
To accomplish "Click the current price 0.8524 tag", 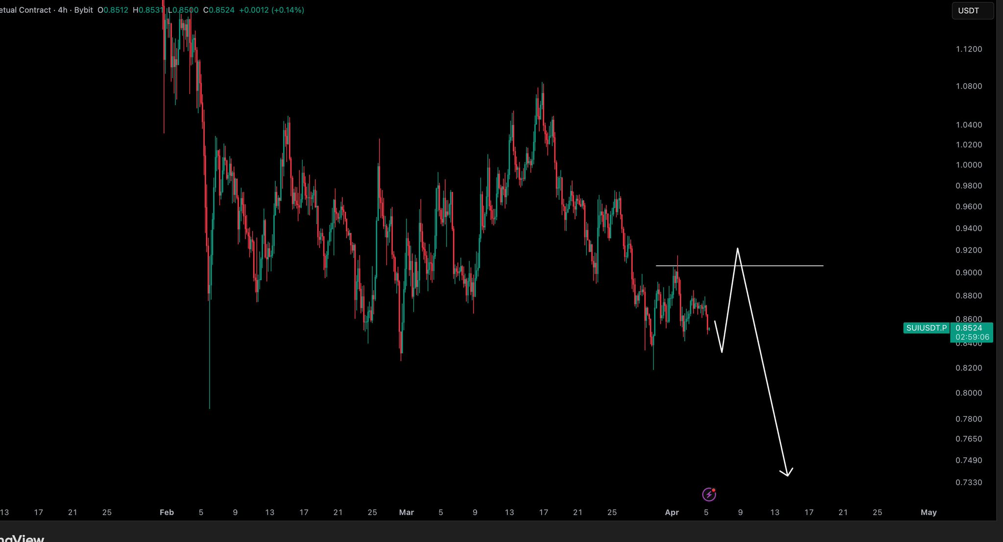I will click(969, 328).
